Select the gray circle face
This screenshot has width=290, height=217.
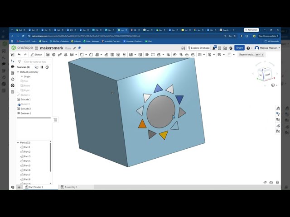click(160, 112)
